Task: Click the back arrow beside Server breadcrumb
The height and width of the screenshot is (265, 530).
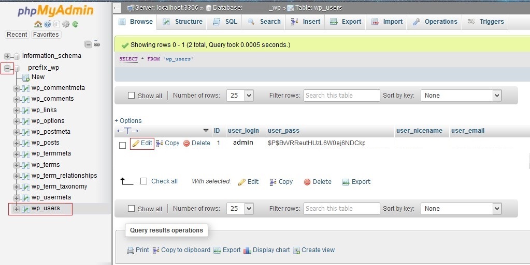Action: 117,8
